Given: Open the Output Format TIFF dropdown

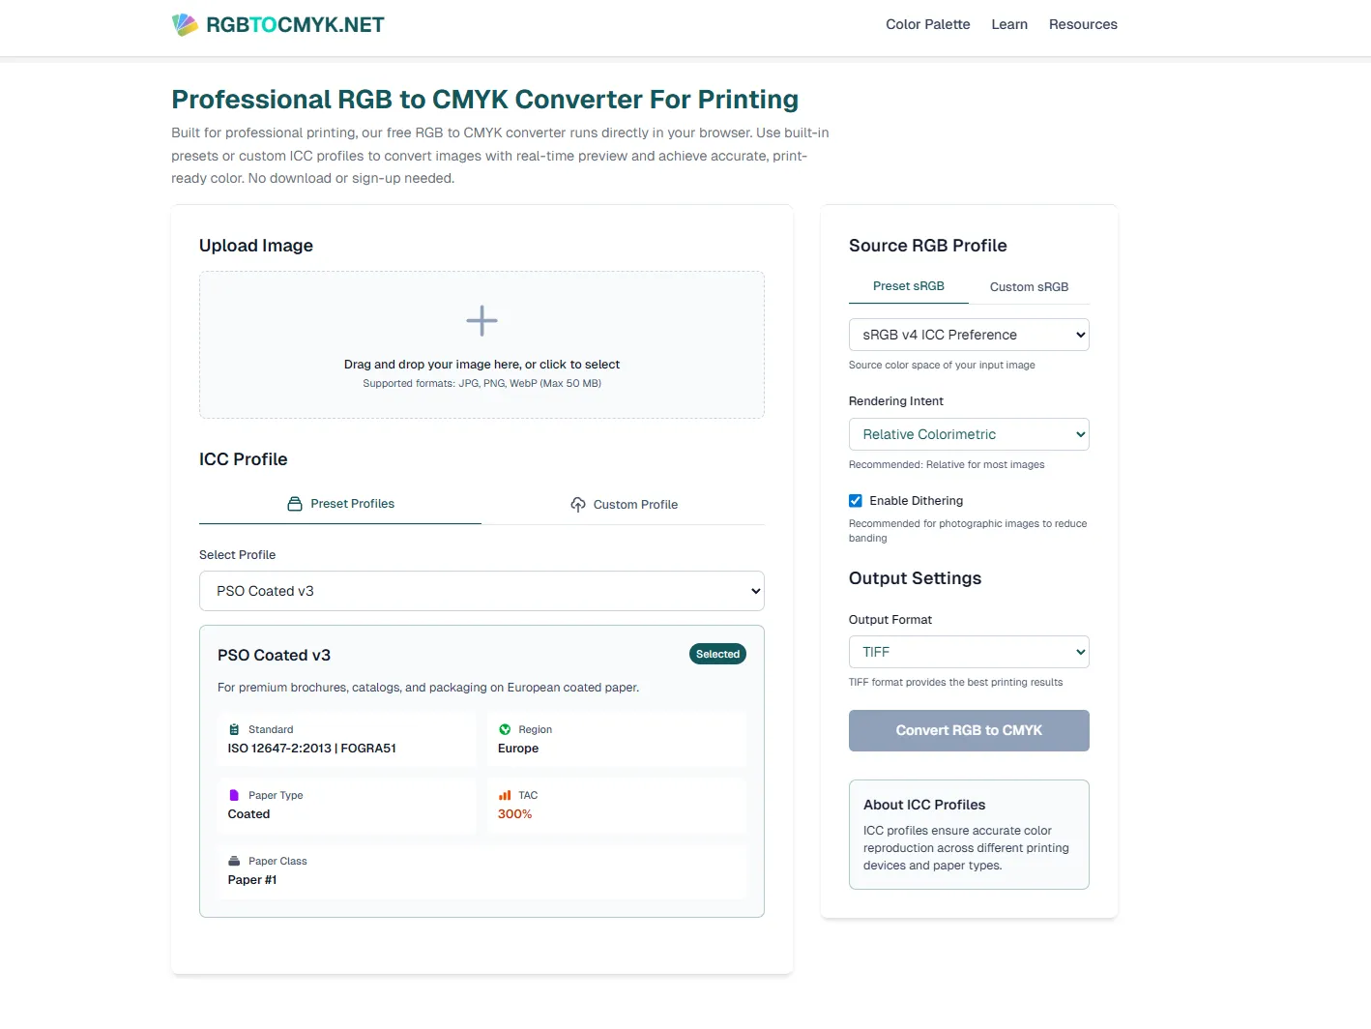Looking at the screenshot, I should pyautogui.click(x=969, y=652).
